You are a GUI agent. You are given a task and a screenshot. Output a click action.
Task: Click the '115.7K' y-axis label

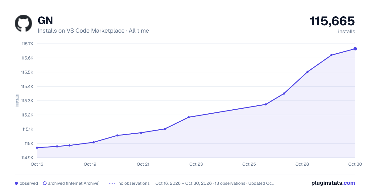pyautogui.click(x=27, y=44)
